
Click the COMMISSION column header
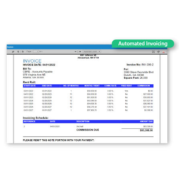(x=144, y=86)
